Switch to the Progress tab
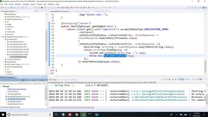This screenshot has height=117, width=208. (x=75, y=80)
